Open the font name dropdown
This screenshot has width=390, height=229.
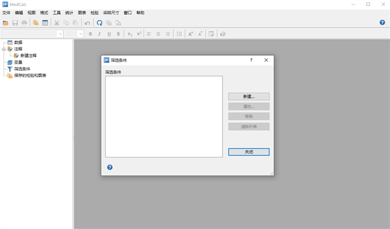(60, 34)
